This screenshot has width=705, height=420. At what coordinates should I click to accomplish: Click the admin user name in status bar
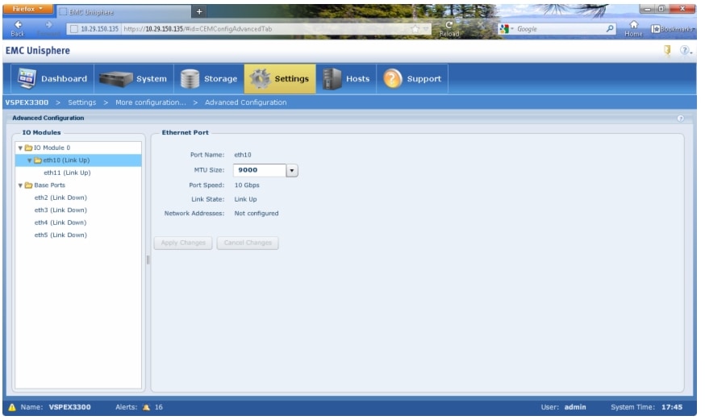click(x=577, y=409)
